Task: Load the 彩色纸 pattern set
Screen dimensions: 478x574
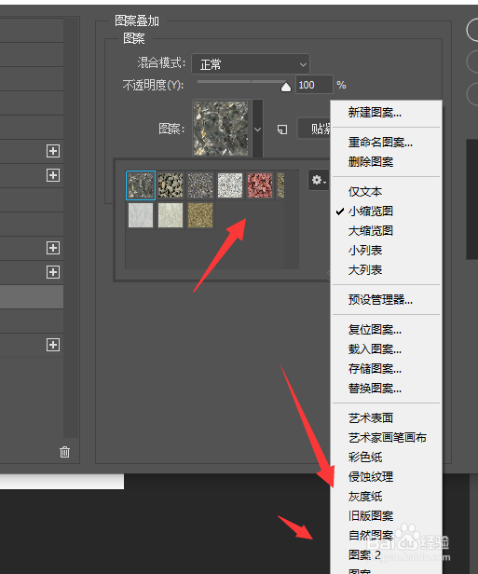Action: [x=365, y=458]
